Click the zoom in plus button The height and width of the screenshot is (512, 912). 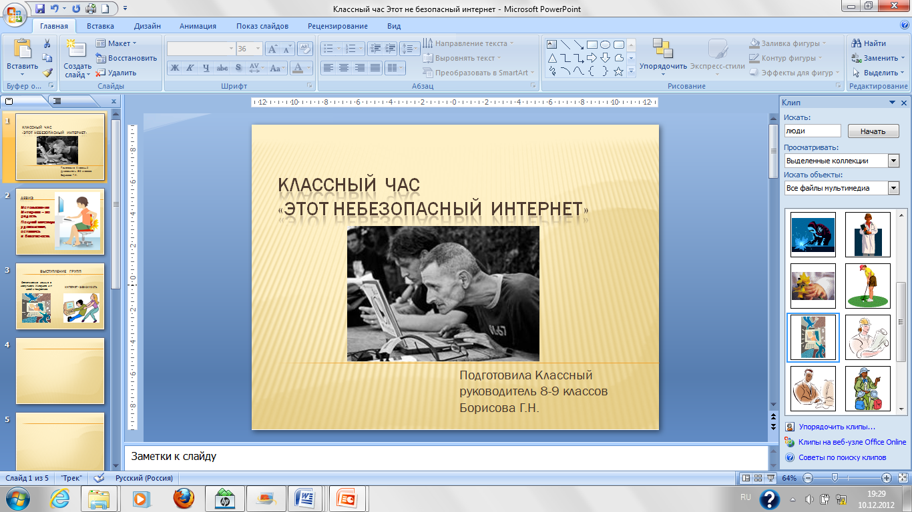(x=886, y=478)
